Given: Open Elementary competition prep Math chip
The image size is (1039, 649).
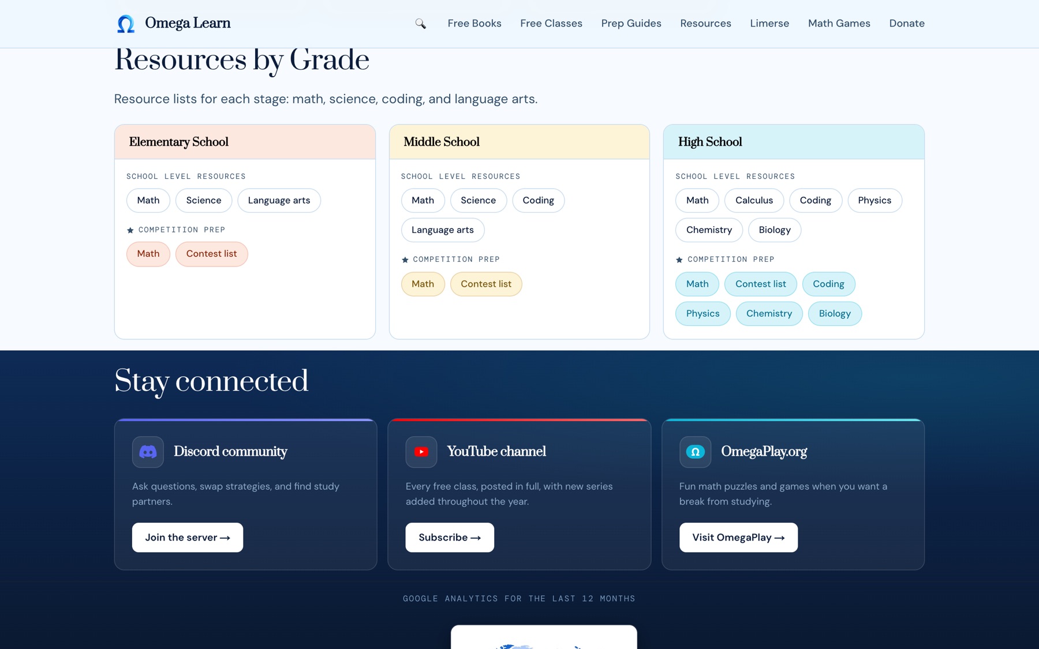Looking at the screenshot, I should click(x=148, y=254).
